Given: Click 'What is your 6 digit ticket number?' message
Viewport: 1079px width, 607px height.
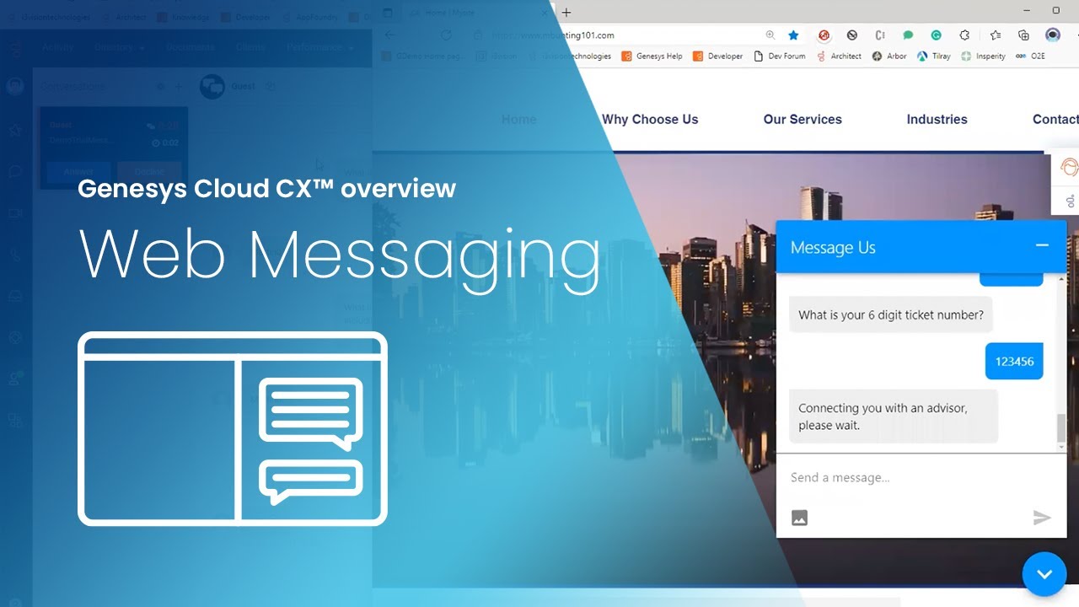Looking at the screenshot, I should (x=891, y=315).
